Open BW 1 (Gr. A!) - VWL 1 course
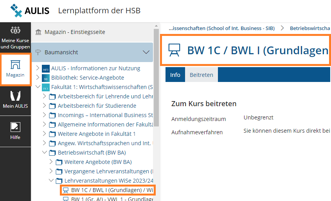This screenshot has height=201, width=331. click(112, 199)
